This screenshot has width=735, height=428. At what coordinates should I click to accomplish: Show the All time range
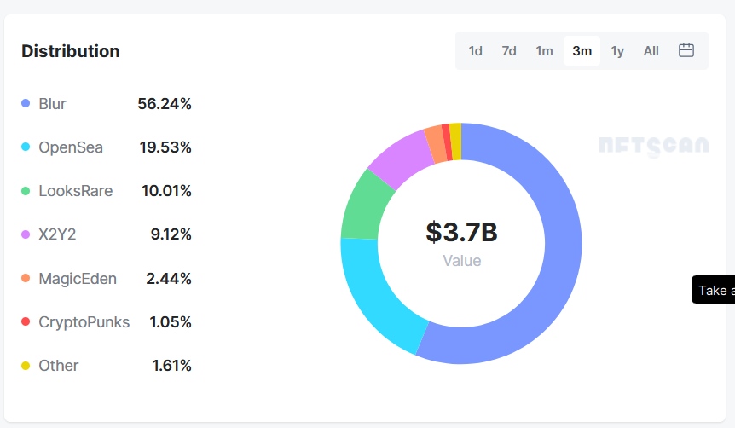651,50
